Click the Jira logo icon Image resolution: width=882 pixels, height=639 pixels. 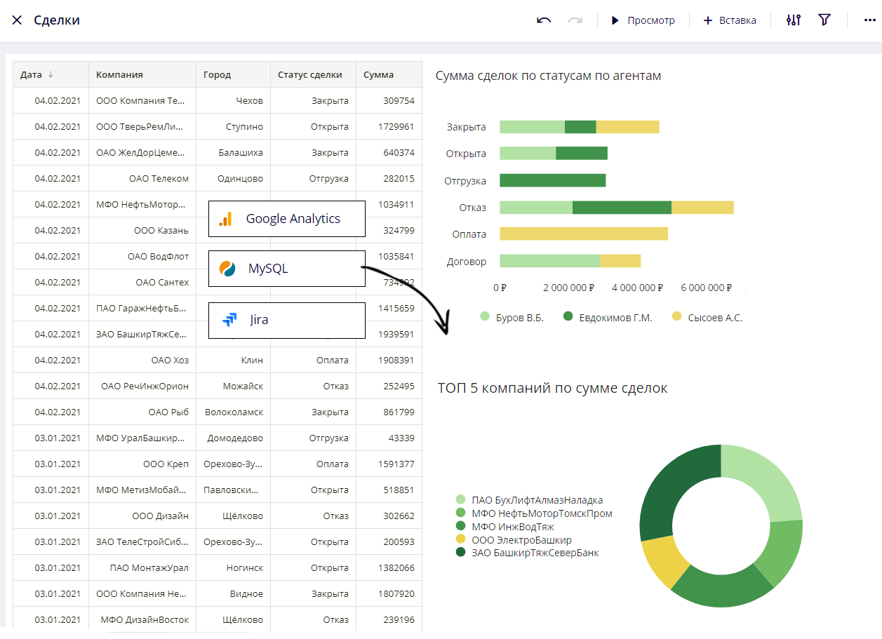(229, 320)
